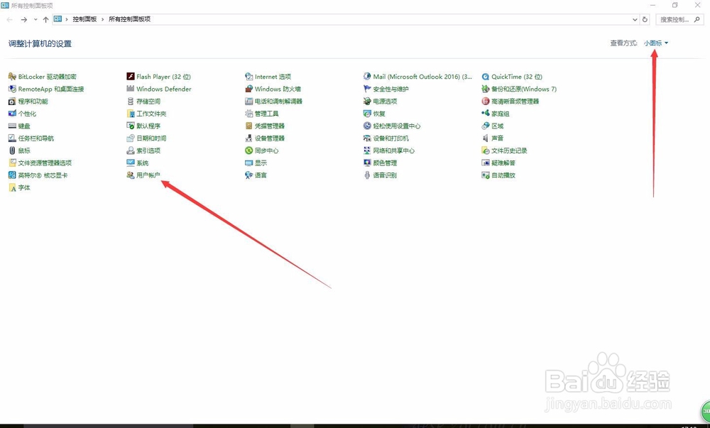Open RemoteApp 和桌面连接 icon
This screenshot has height=428, width=710.
pyautogui.click(x=12, y=89)
